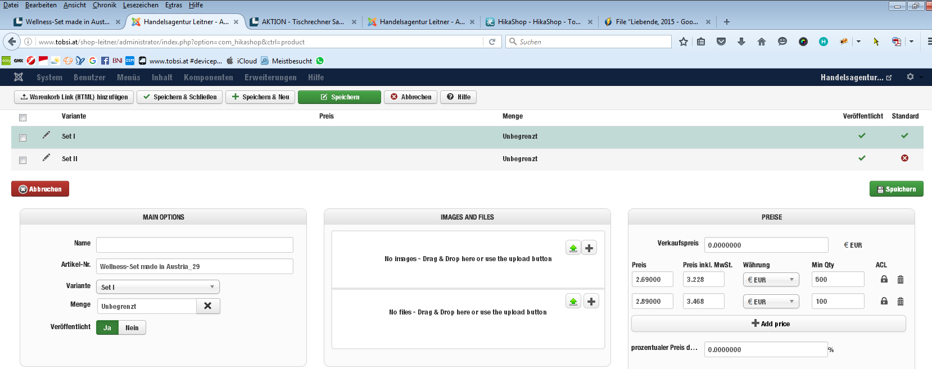Expand the Firebug extension dropdown arrow
This screenshot has width=932, height=369.
(x=858, y=42)
